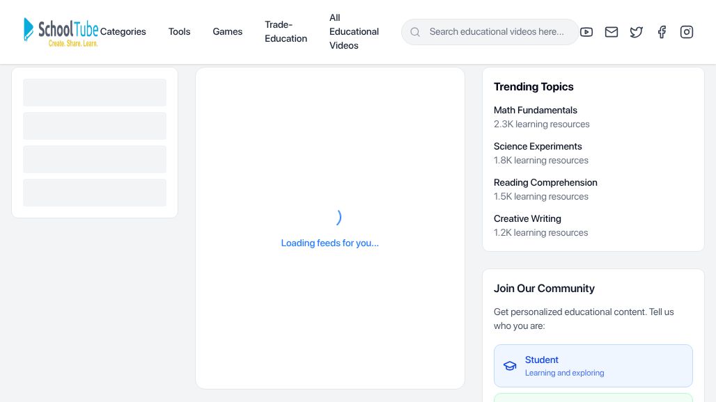View the Creative Writing trending topic
This screenshot has width=716, height=402.
pyautogui.click(x=527, y=218)
